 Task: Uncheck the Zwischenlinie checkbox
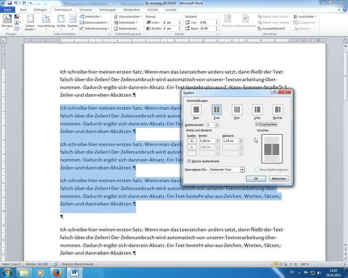257,125
